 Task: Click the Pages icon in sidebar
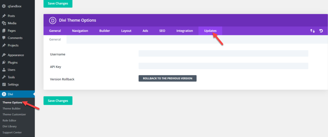tap(4, 31)
